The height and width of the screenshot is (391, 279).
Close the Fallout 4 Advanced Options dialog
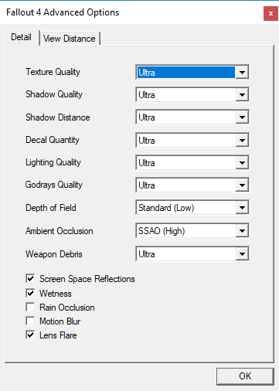270,13
